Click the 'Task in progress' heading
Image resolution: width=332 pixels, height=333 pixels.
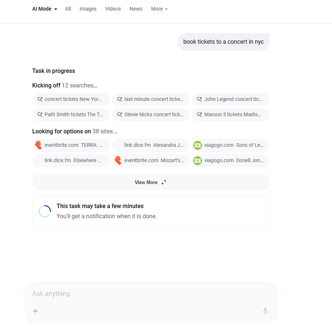click(x=54, y=71)
